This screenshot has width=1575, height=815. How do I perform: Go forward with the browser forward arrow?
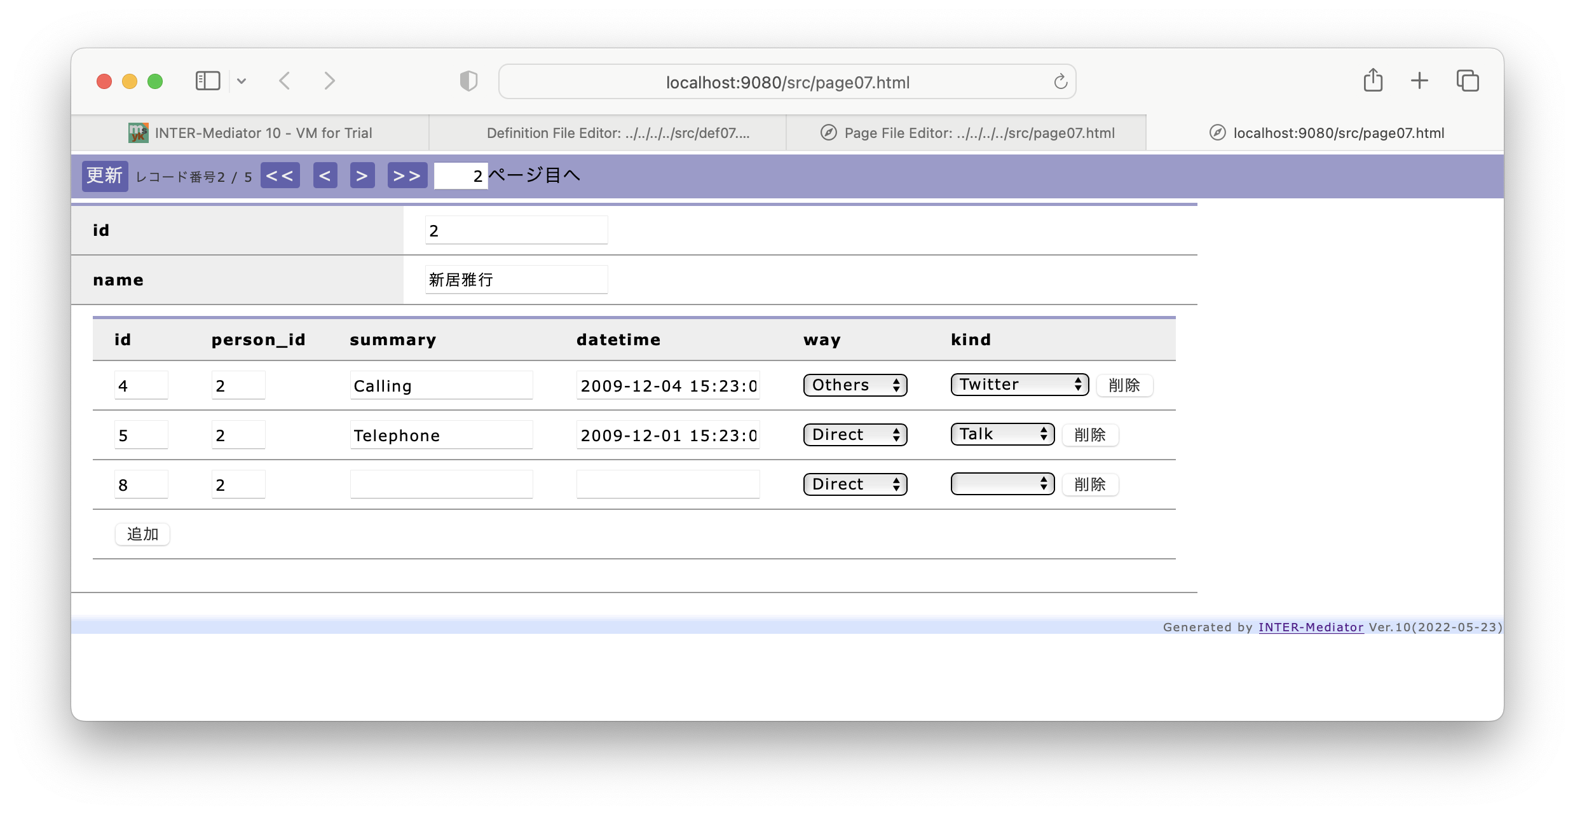329,81
